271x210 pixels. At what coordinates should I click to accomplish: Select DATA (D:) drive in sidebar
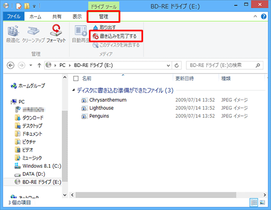30,174
